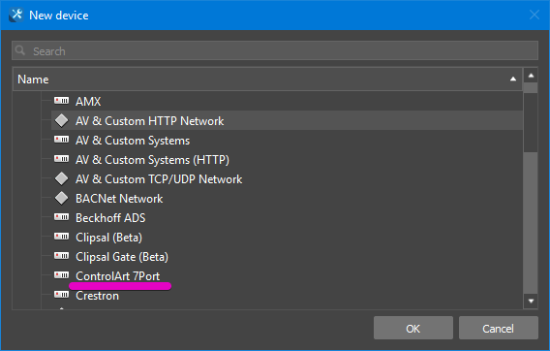Click the AV & Custom TCP/UDP Network diamond icon
Viewport: 550px width, 351px height.
coord(61,178)
